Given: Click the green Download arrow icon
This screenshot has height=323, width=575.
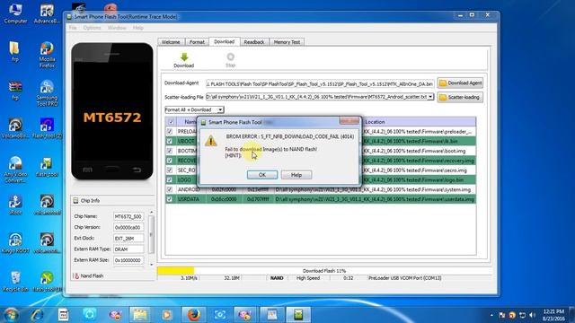Looking at the screenshot, I should click(x=184, y=57).
